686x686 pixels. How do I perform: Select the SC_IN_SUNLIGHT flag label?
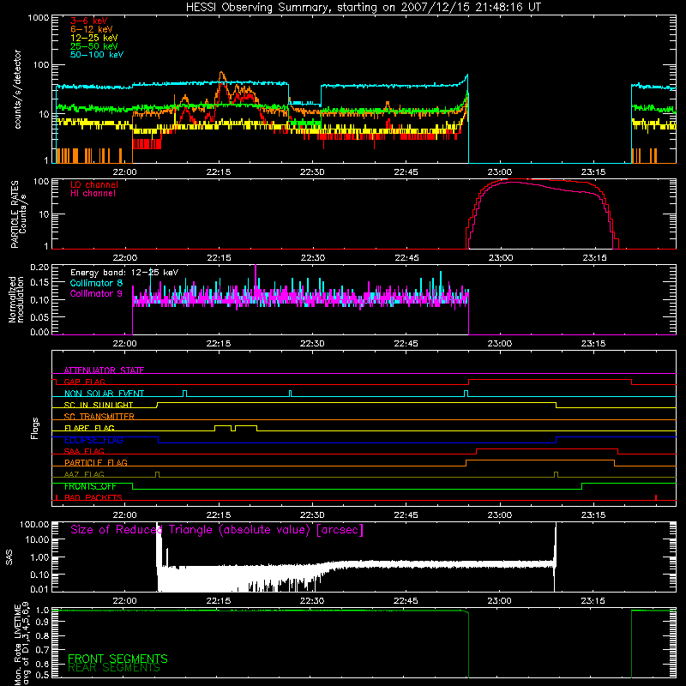point(98,405)
